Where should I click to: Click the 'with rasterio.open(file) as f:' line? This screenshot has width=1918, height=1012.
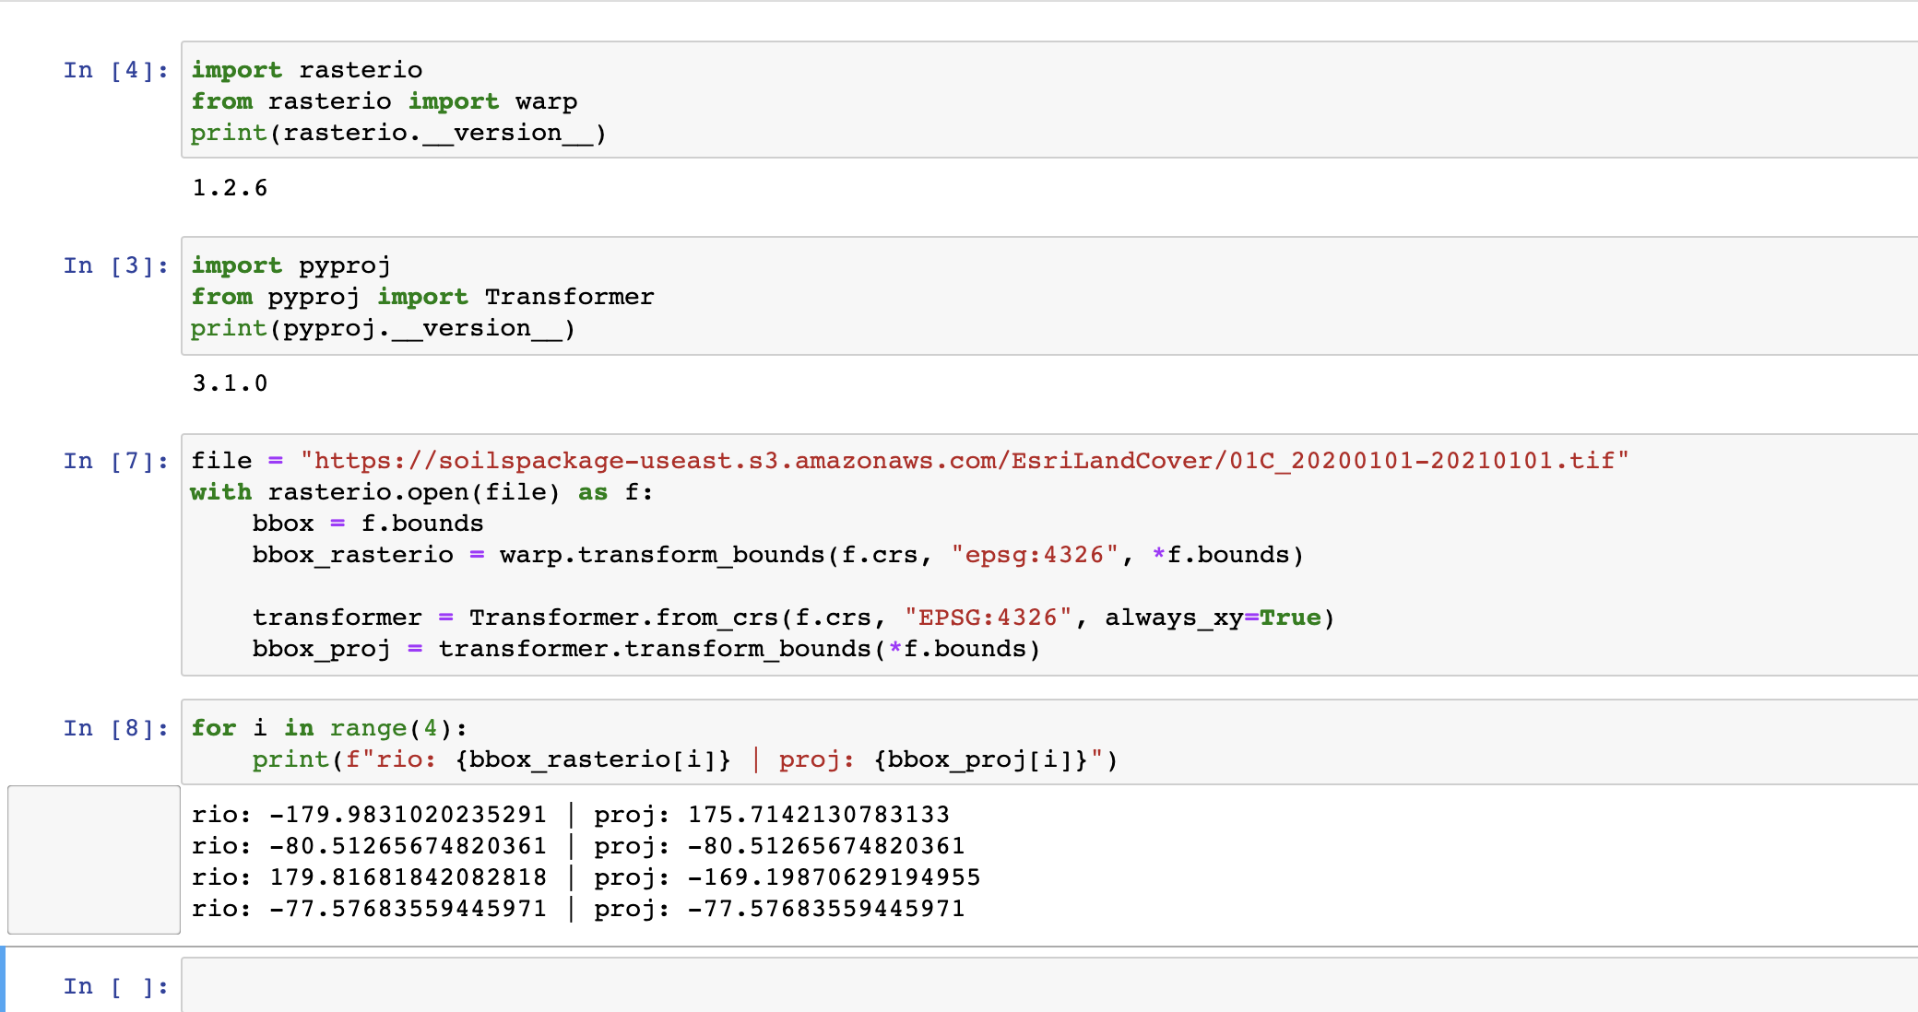tap(421, 492)
